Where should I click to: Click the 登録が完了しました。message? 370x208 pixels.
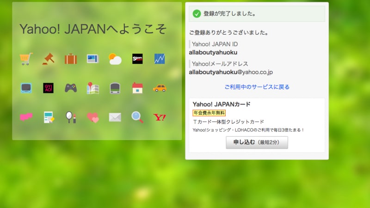(230, 14)
